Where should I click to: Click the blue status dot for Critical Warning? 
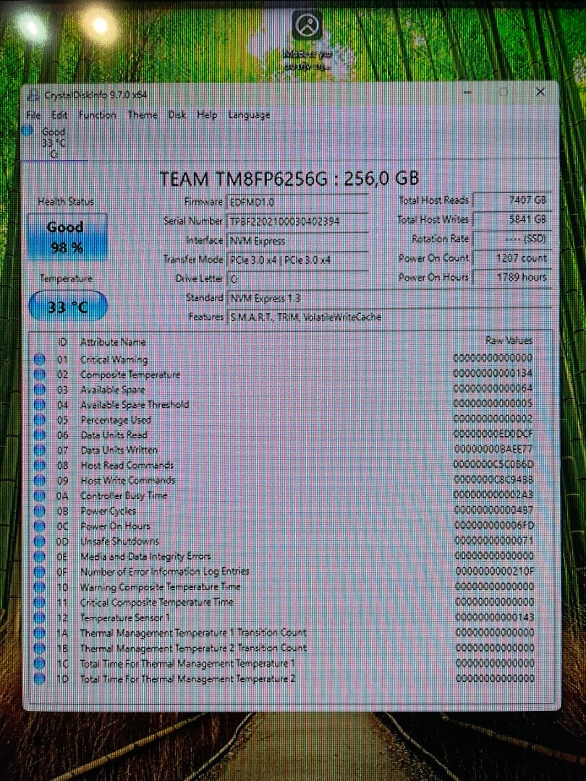tap(39, 359)
